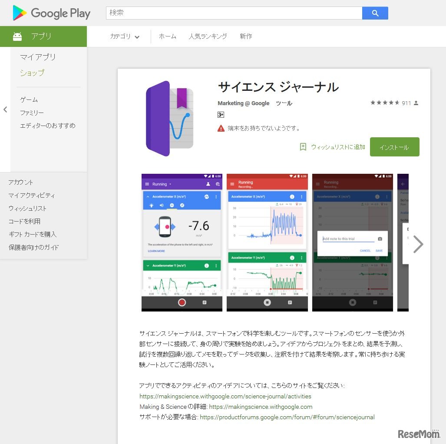
Task: Open マイアクティビティ link
Action: [32, 195]
